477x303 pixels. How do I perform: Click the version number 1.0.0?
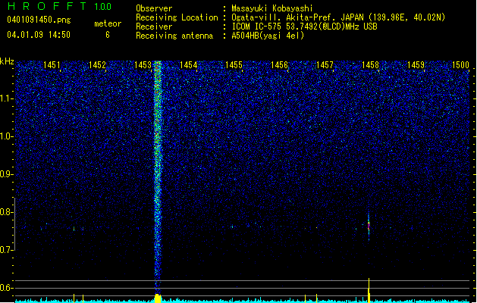click(x=102, y=7)
